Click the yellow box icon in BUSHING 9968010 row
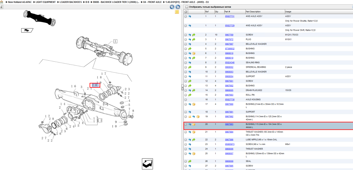The image size is (353, 170). (193, 53)
